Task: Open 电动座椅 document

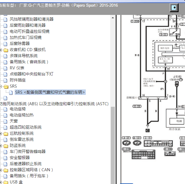Action: click(x=18, y=109)
